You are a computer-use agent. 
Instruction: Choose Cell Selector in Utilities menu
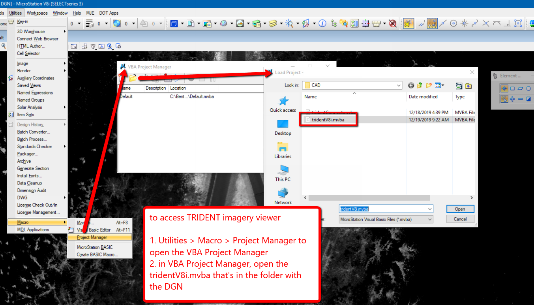click(x=38, y=53)
